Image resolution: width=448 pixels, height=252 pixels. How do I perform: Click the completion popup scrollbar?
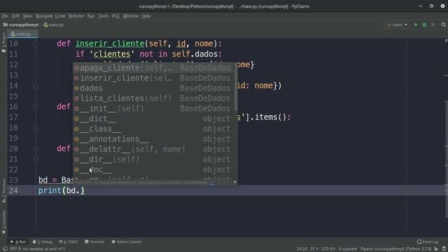point(236,87)
